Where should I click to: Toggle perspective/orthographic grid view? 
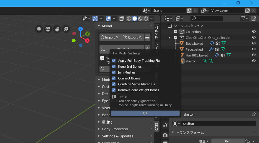point(39,29)
